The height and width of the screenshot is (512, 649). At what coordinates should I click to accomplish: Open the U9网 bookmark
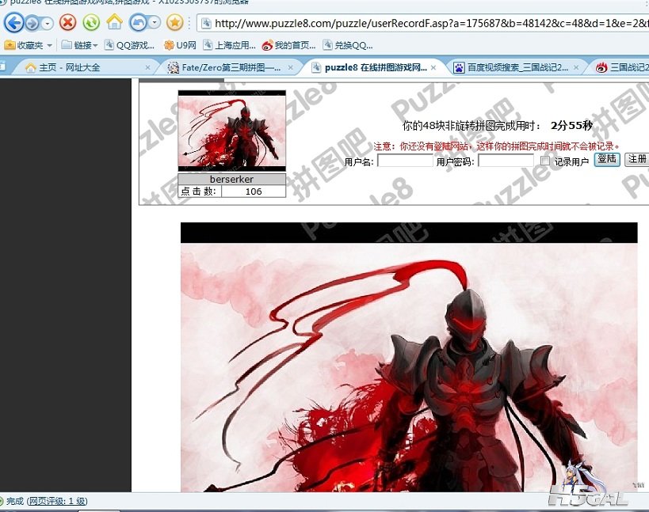[x=180, y=45]
